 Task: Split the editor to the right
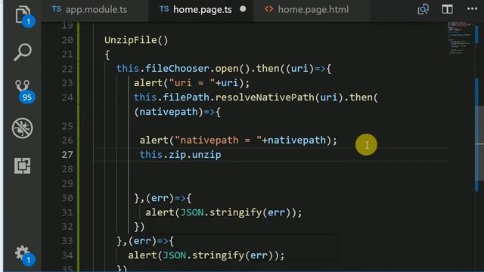[x=447, y=9]
